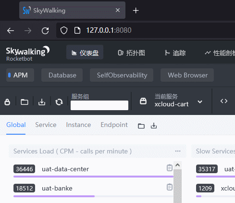Click the 36446 CPM value badge

(24, 169)
